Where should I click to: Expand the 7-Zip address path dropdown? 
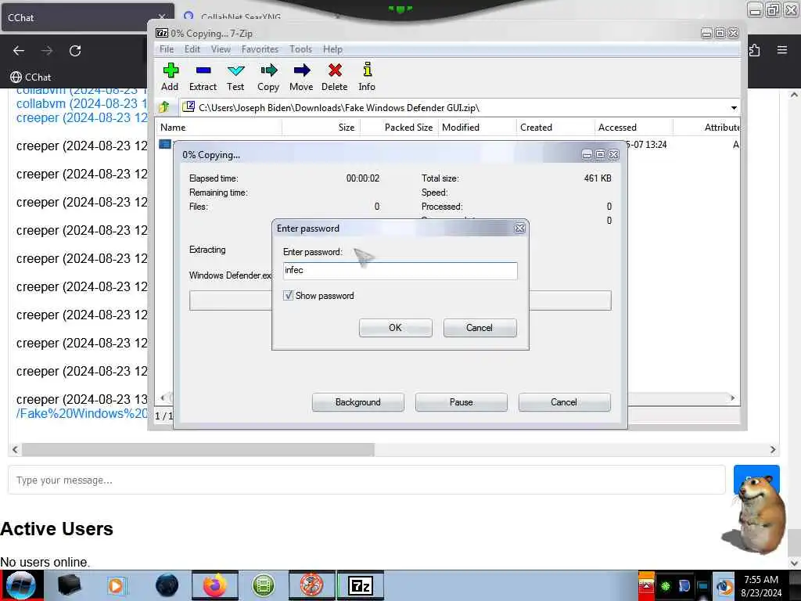[x=734, y=108]
